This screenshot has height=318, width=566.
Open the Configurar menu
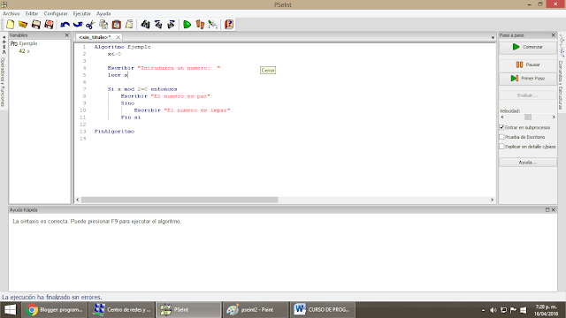tap(56, 13)
